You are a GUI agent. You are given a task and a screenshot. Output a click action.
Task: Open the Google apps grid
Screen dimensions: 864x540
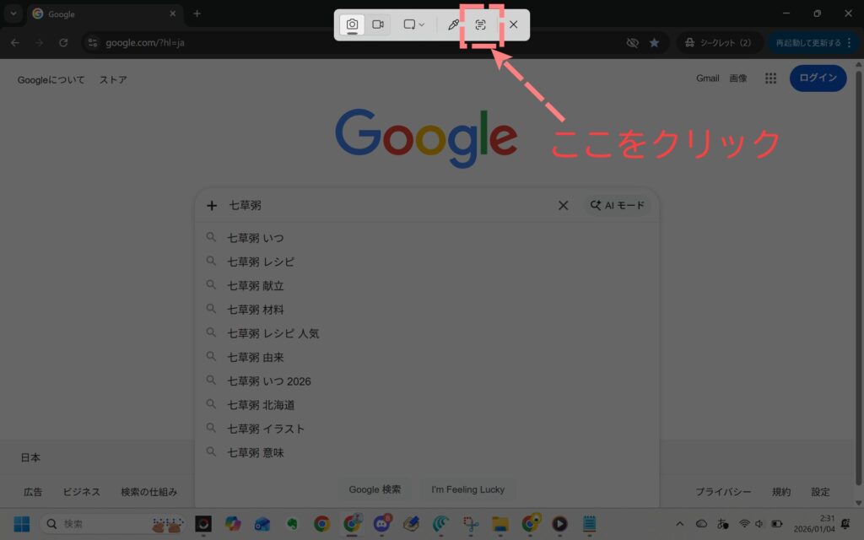(769, 78)
